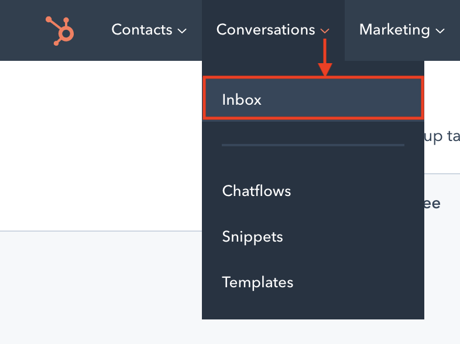Screen dimensions: 460x344
Task: Click empty dropdown space below Templates
Action: click(x=313, y=305)
